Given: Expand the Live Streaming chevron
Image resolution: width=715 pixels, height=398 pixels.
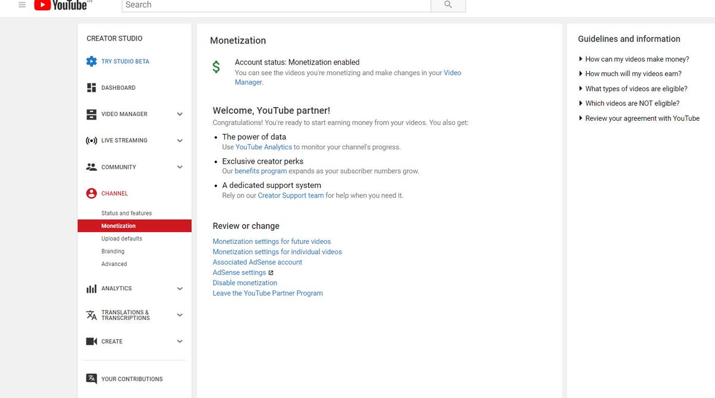Looking at the screenshot, I should (179, 141).
